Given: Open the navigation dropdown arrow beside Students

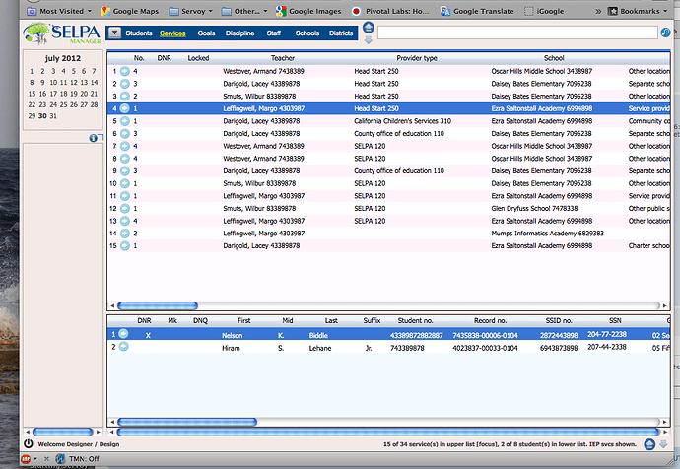Looking at the screenshot, I should [114, 33].
